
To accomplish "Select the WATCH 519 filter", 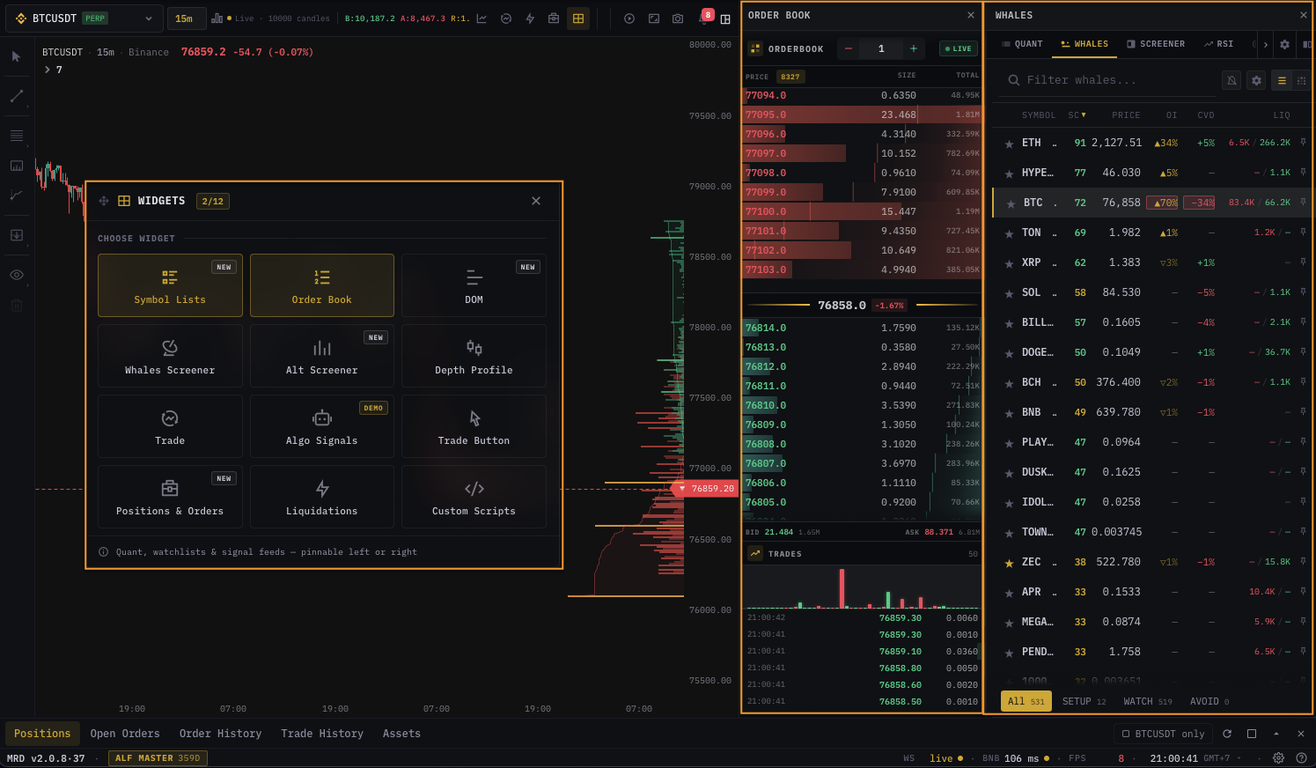I will tap(1148, 701).
